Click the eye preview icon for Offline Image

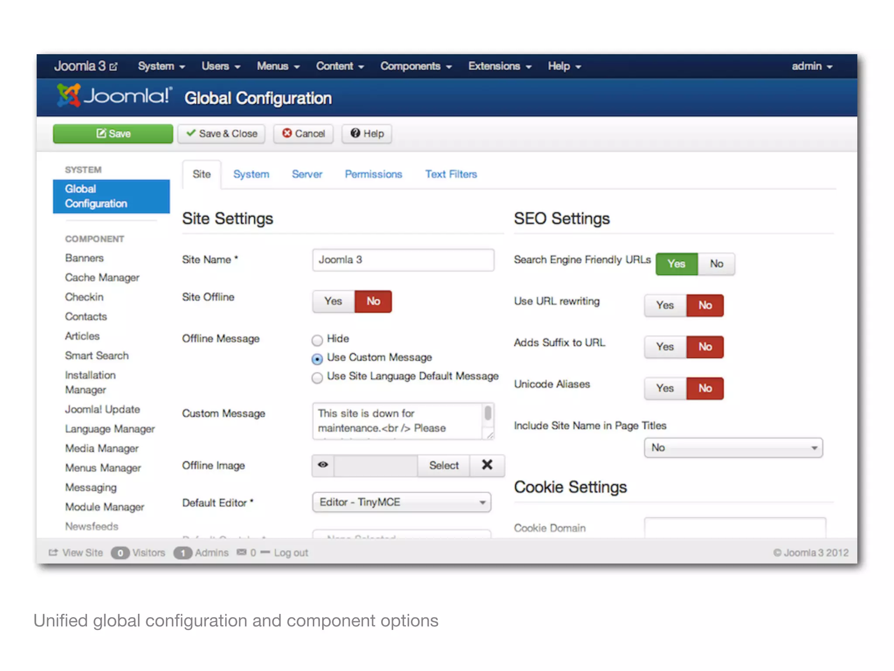point(323,465)
